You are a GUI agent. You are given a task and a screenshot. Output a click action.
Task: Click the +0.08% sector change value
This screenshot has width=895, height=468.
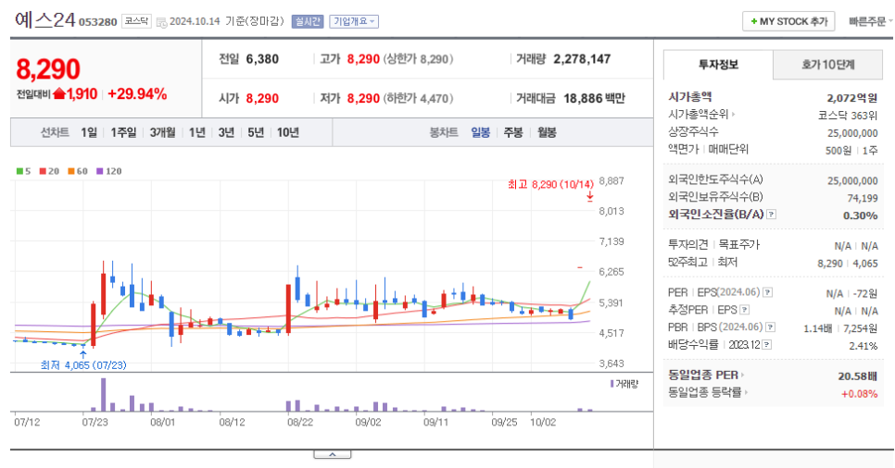(859, 393)
